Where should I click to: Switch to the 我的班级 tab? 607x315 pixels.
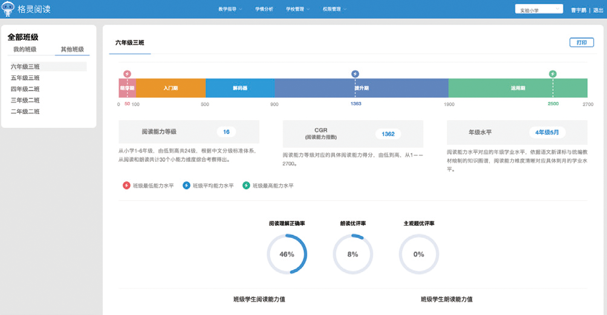pos(25,49)
